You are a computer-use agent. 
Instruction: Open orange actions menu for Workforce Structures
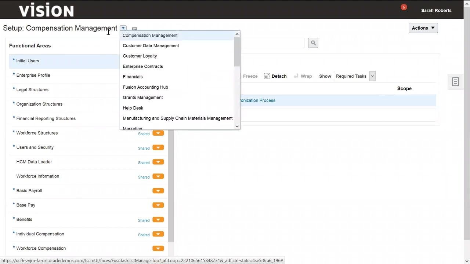(158, 133)
